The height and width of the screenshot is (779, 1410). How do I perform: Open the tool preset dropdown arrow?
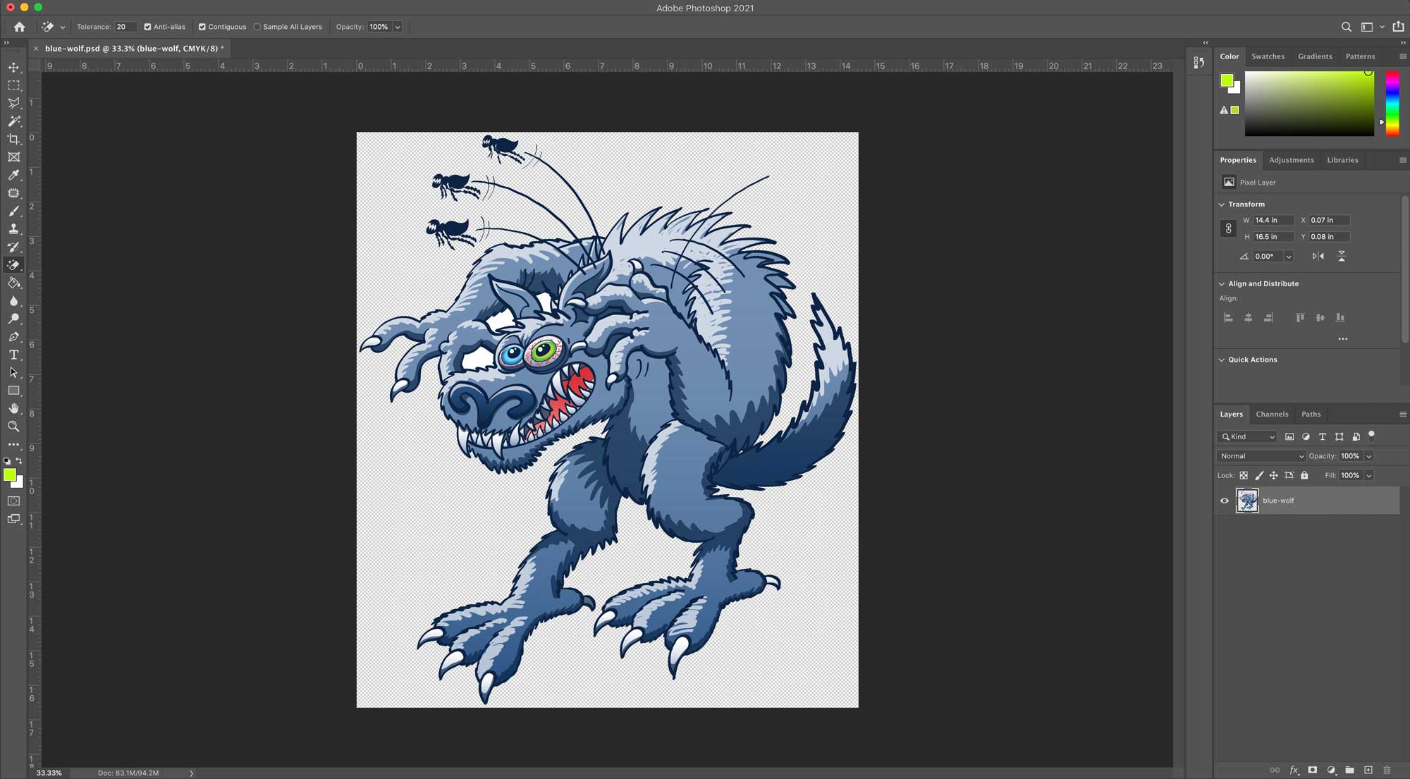62,27
